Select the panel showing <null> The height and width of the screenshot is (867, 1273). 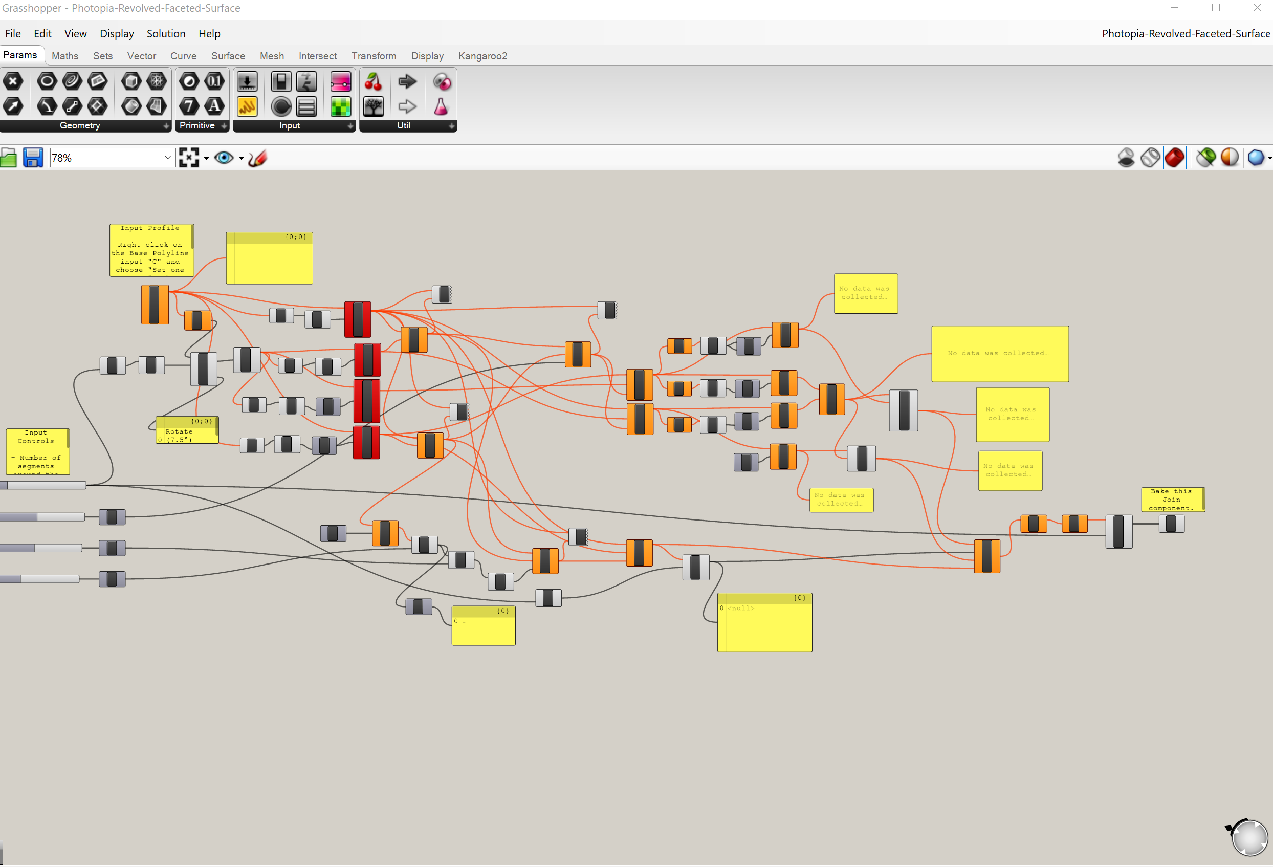coord(765,622)
